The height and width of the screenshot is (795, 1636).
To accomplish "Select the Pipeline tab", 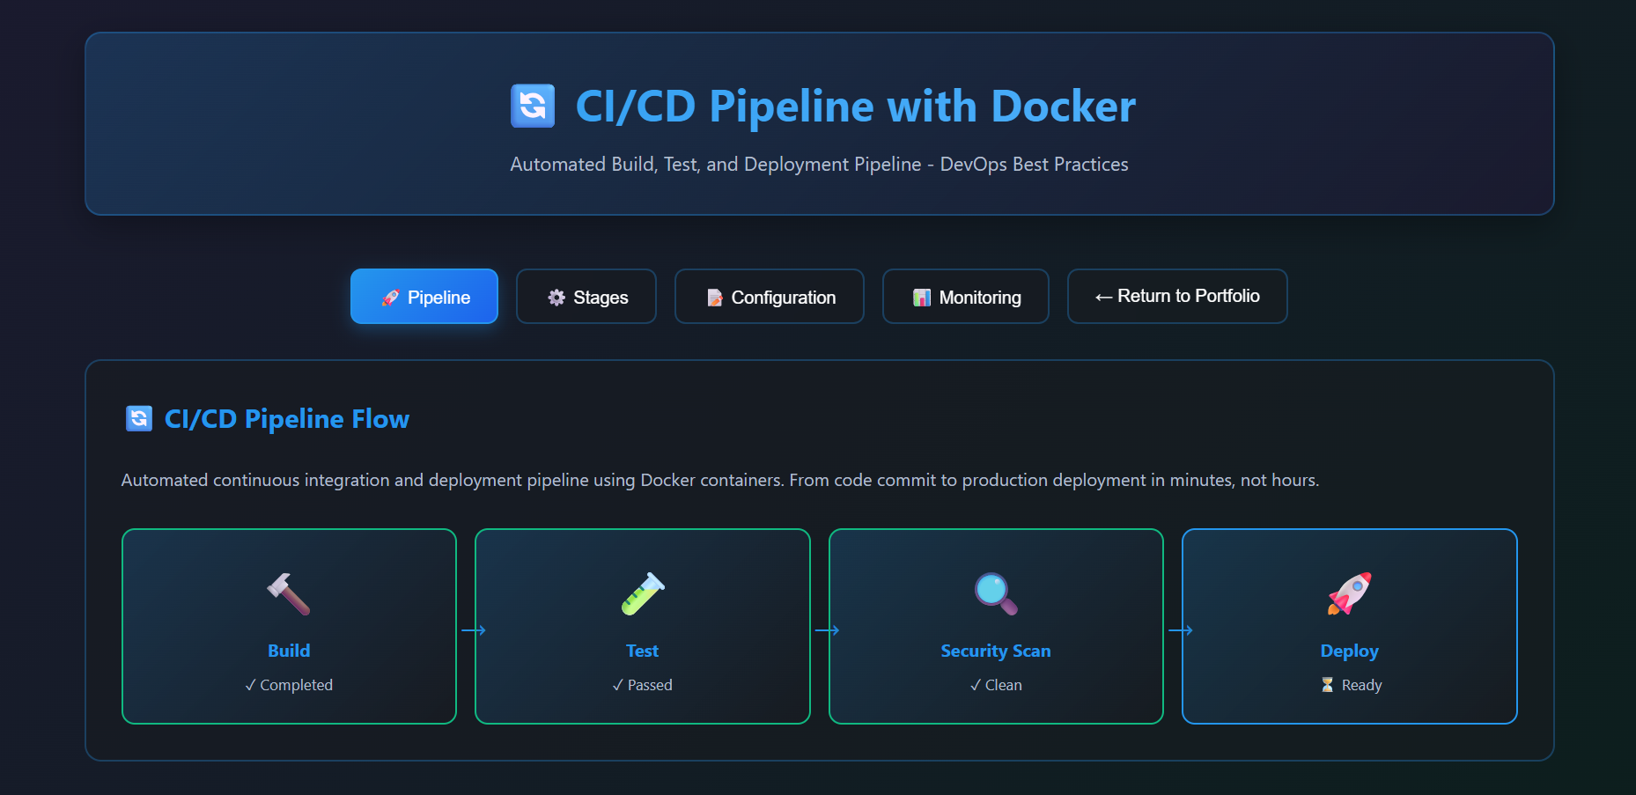I will click(x=424, y=297).
